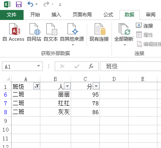161x148 pixels.
Task: Select all cells with corner triangle
Action: [x=8, y=79]
